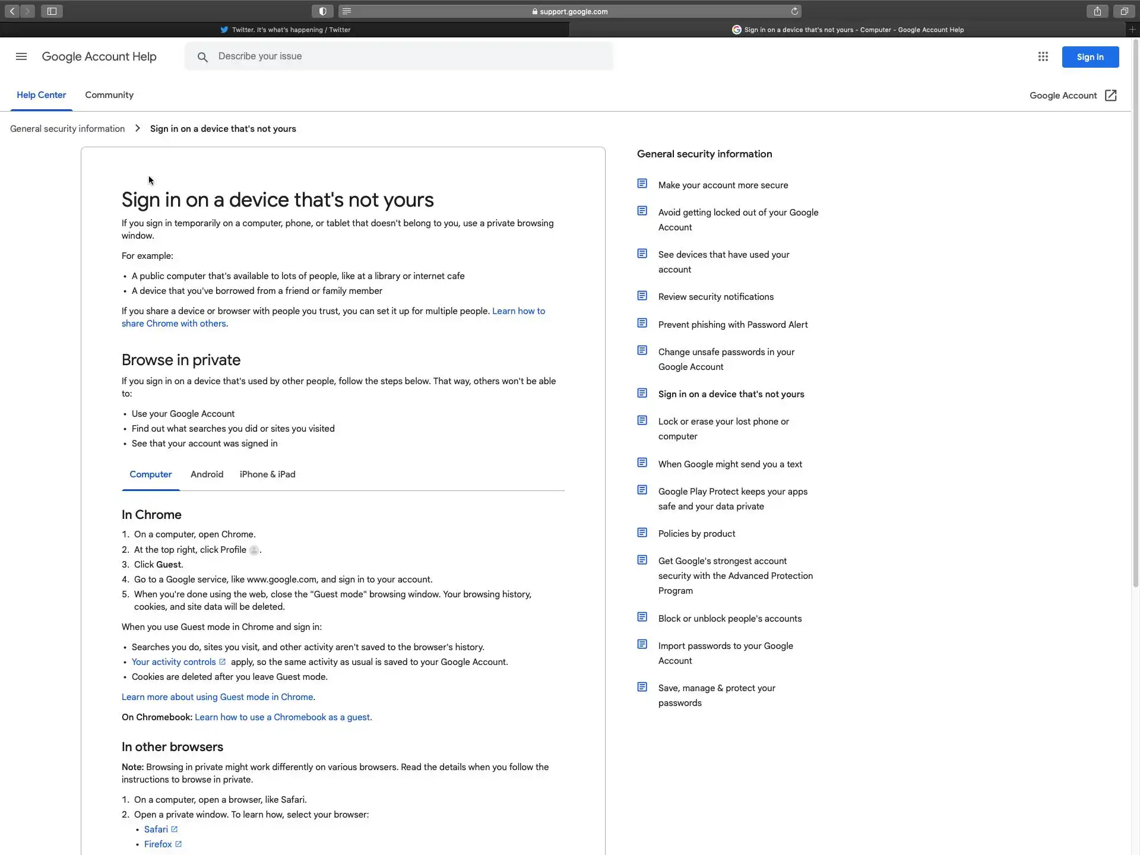Open the hamburger main menu
1140x855 pixels.
(x=21, y=56)
